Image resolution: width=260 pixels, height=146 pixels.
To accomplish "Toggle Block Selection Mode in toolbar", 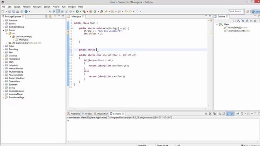I will click(62, 11).
